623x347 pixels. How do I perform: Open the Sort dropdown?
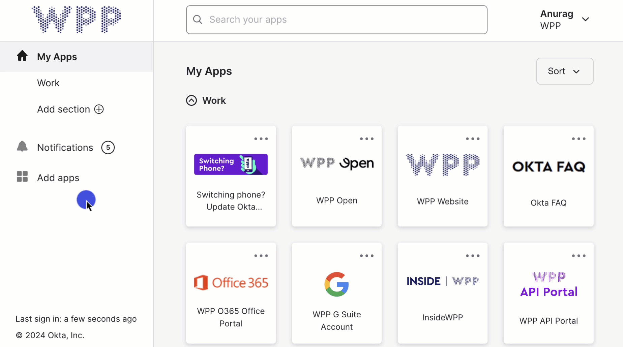[565, 71]
